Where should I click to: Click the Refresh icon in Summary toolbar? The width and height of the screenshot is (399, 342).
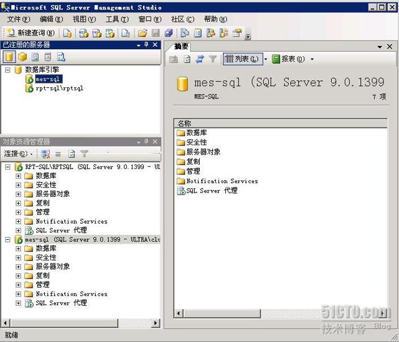coord(187,59)
